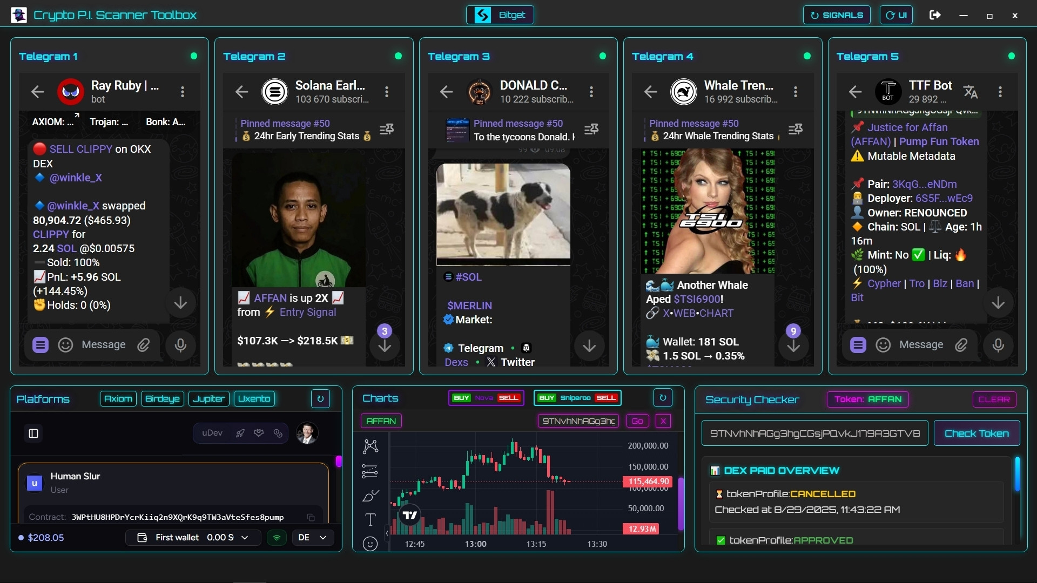1037x583 pixels.
Task: Refresh the Platforms panel
Action: click(x=320, y=399)
